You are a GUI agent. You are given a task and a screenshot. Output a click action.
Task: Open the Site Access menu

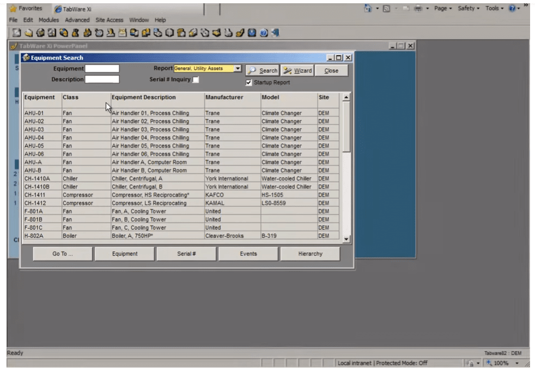point(109,20)
